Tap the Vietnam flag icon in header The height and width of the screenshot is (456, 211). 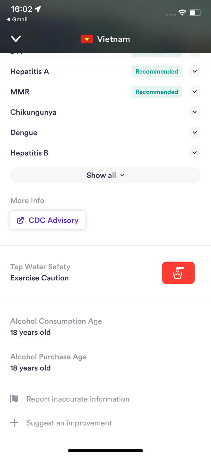(x=87, y=39)
